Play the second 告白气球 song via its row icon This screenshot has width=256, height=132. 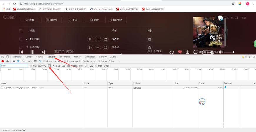(x=90, y=48)
